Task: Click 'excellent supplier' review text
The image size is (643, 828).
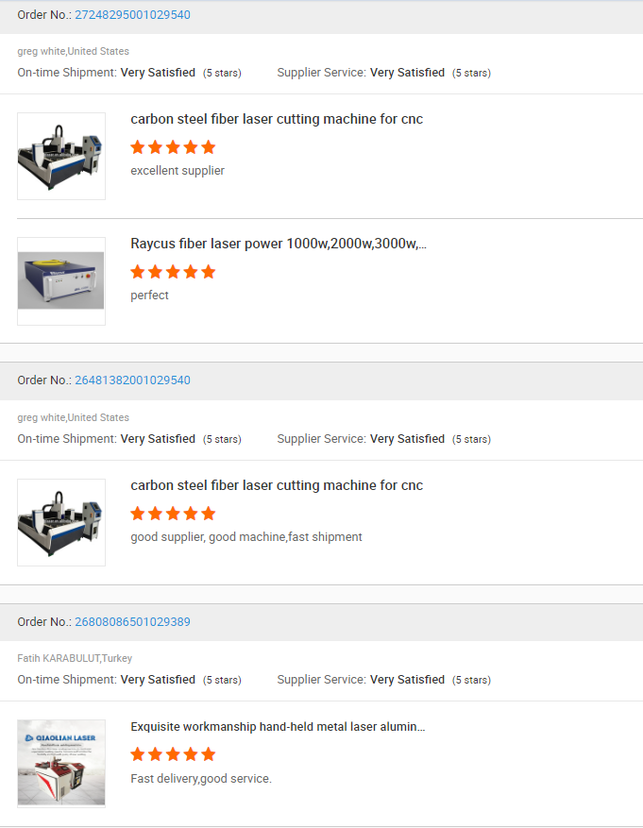Action: click(x=178, y=171)
